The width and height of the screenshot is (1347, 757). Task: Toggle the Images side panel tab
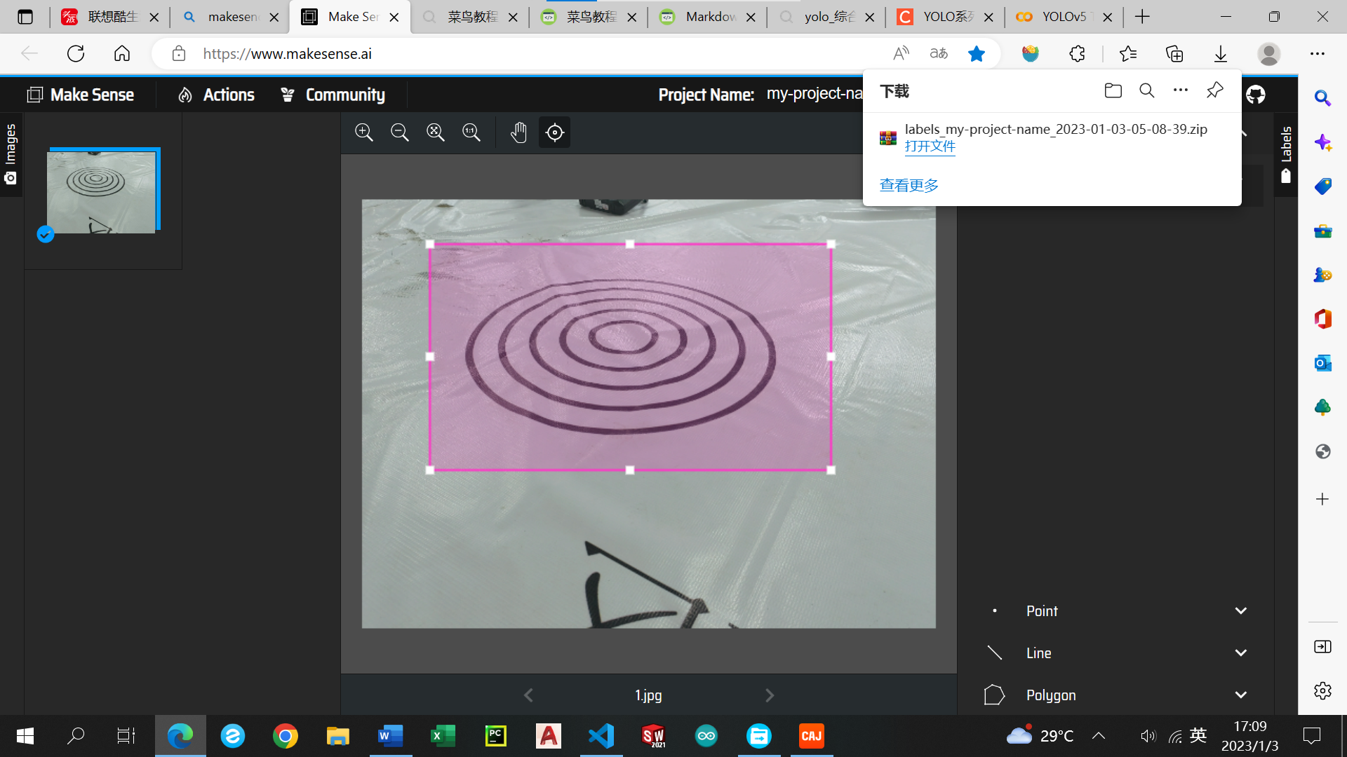pyautogui.click(x=11, y=154)
